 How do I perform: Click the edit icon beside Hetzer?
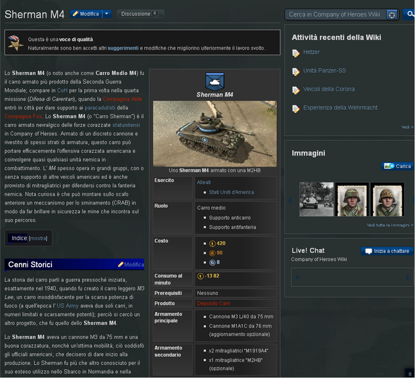point(296,53)
